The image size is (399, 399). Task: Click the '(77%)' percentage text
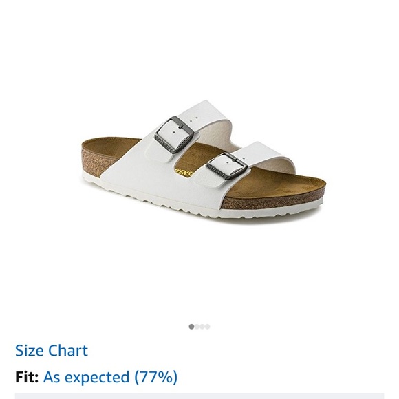click(155, 377)
